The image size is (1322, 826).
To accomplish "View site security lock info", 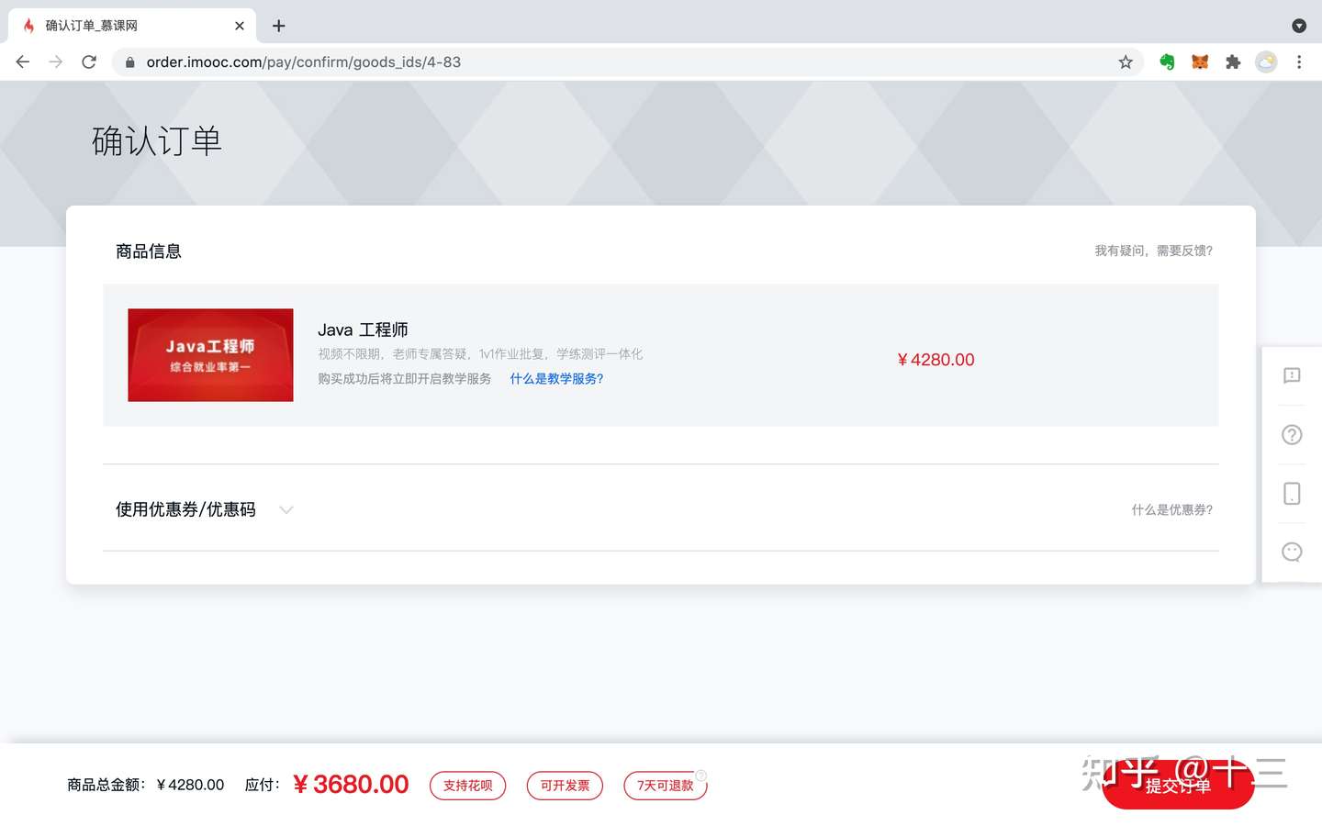I will point(129,62).
